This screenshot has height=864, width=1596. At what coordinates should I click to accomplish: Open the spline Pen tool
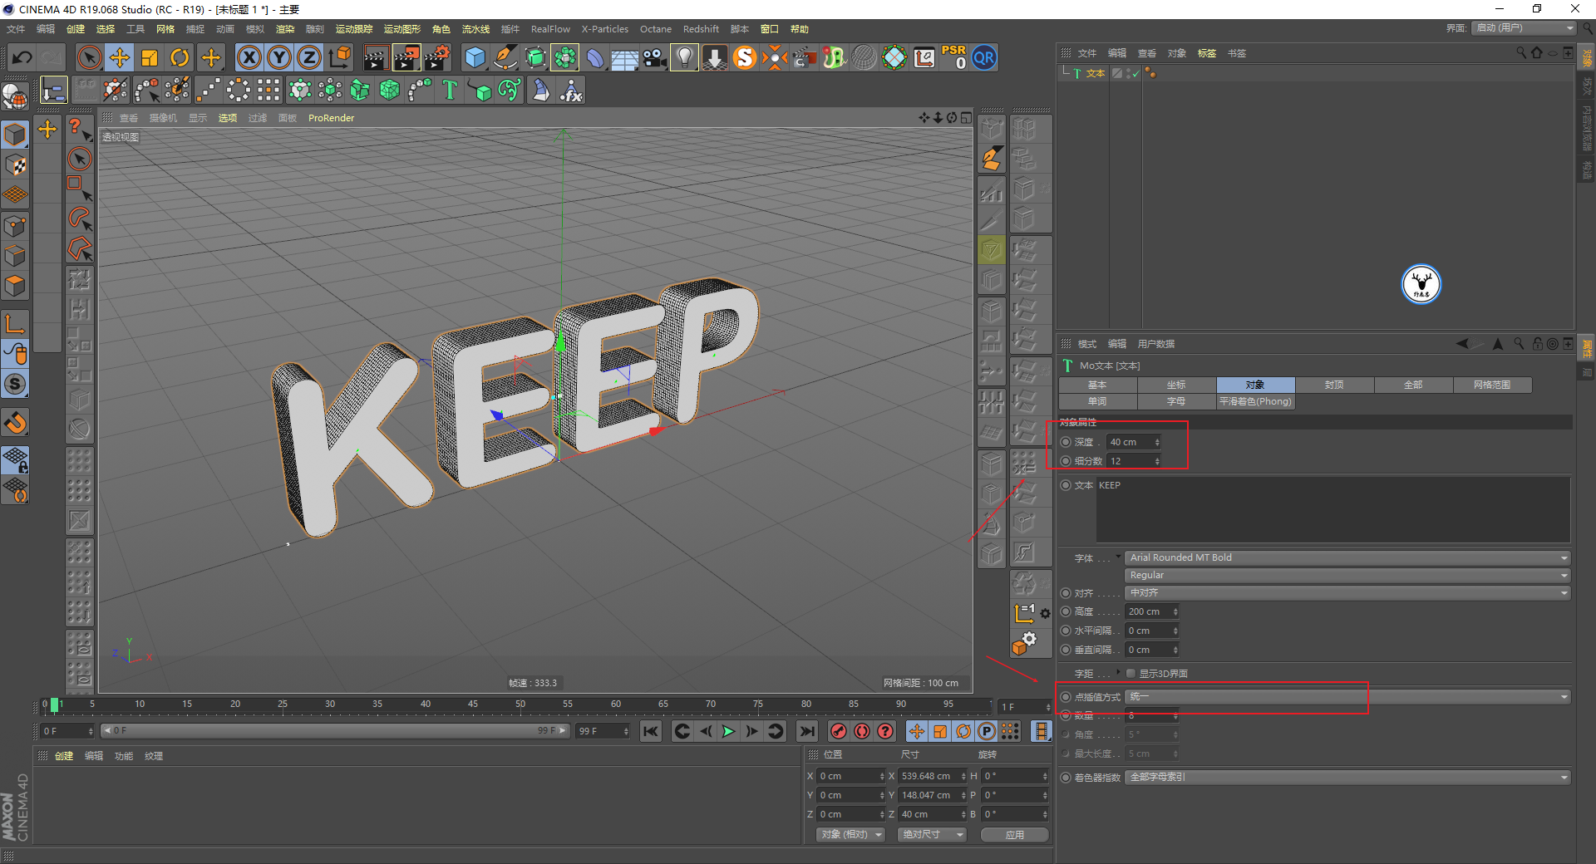[505, 58]
